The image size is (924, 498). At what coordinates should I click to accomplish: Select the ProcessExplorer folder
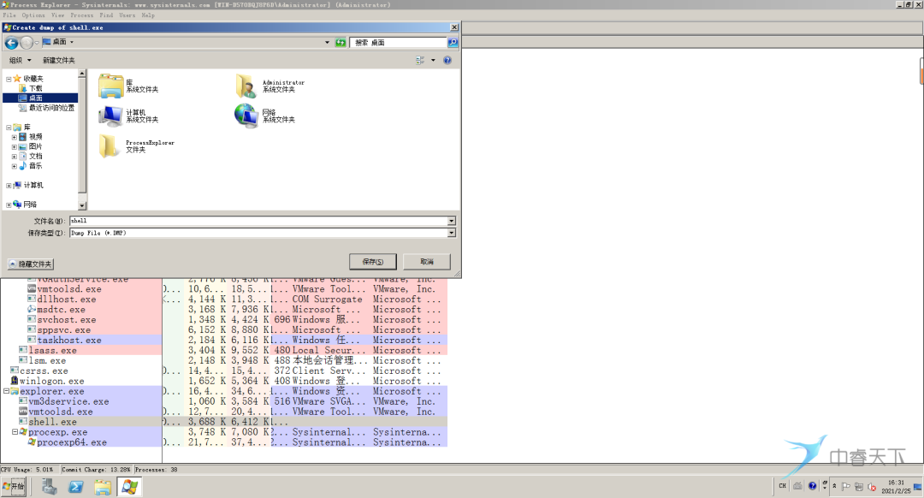137,146
